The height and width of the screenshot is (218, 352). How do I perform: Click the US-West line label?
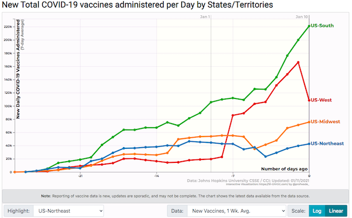tap(321, 100)
